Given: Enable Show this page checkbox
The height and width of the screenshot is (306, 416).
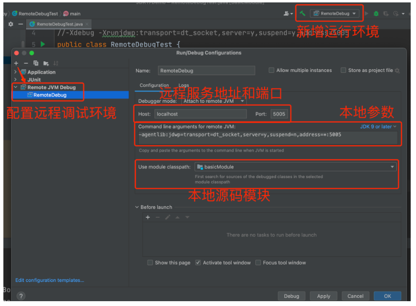Looking at the screenshot, I should 150,263.
